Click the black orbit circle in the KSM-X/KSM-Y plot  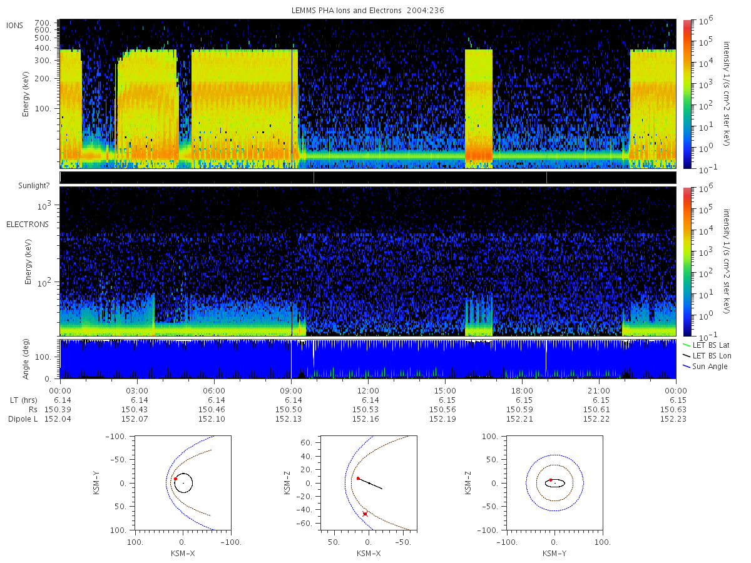(x=183, y=483)
